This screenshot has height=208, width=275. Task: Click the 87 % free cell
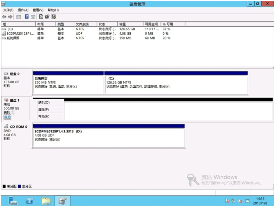click(166, 29)
